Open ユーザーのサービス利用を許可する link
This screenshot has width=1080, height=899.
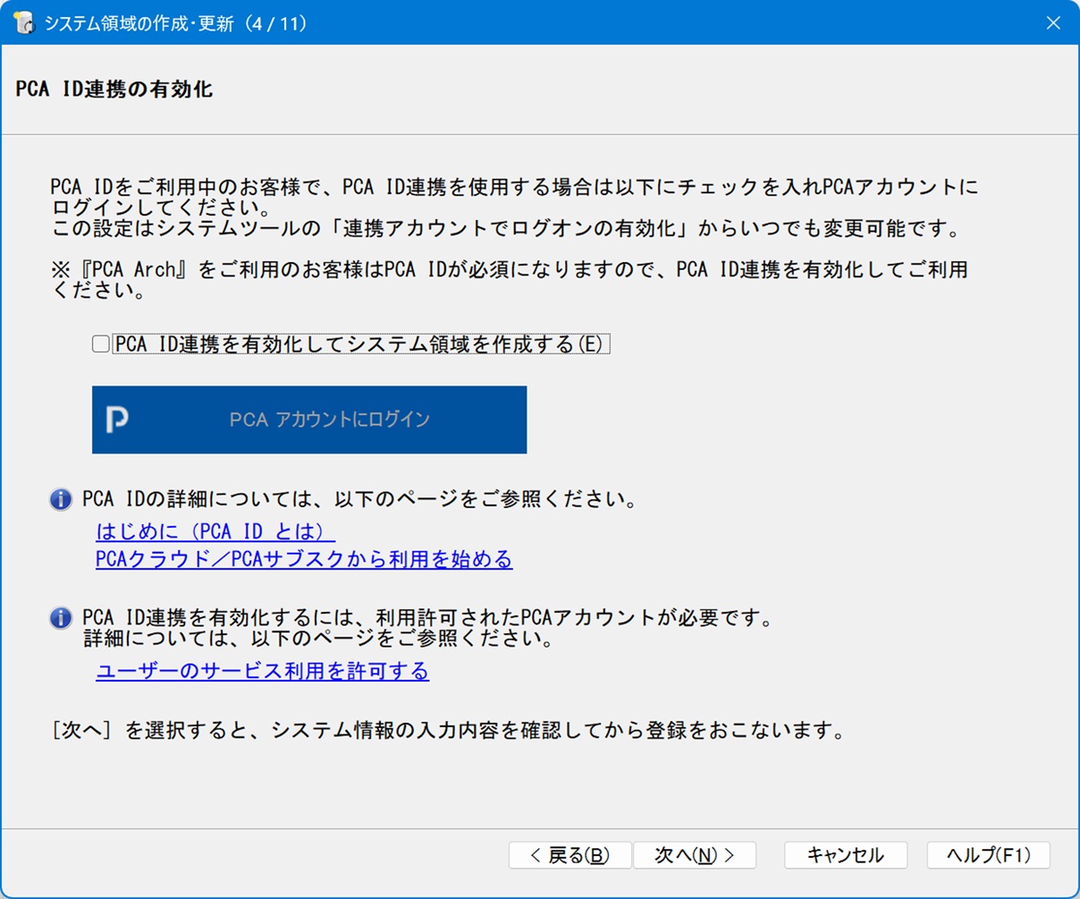[x=262, y=671]
